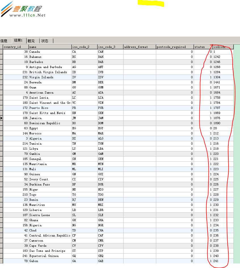This screenshot has height=268, width=240.
Task: Select the Sierra Leone cell
Action: tap(50, 215)
